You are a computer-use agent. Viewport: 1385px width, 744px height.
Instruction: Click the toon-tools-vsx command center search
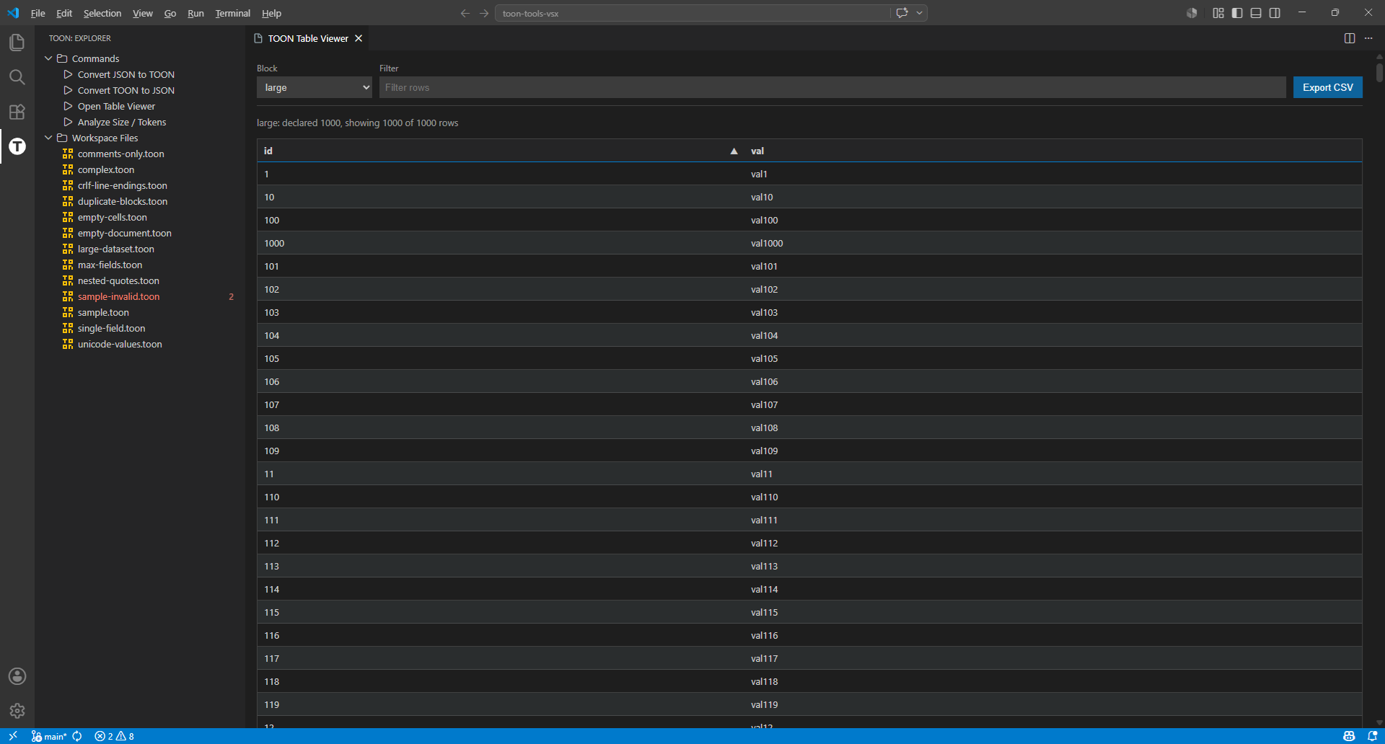(x=692, y=13)
